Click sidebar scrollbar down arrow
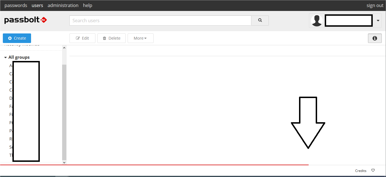This screenshot has height=177, width=386. [x=64, y=162]
